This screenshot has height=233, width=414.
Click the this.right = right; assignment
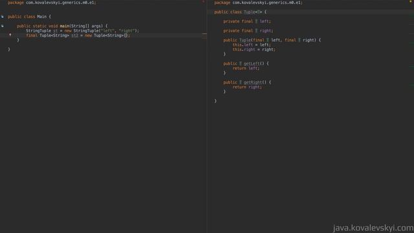(x=254, y=50)
